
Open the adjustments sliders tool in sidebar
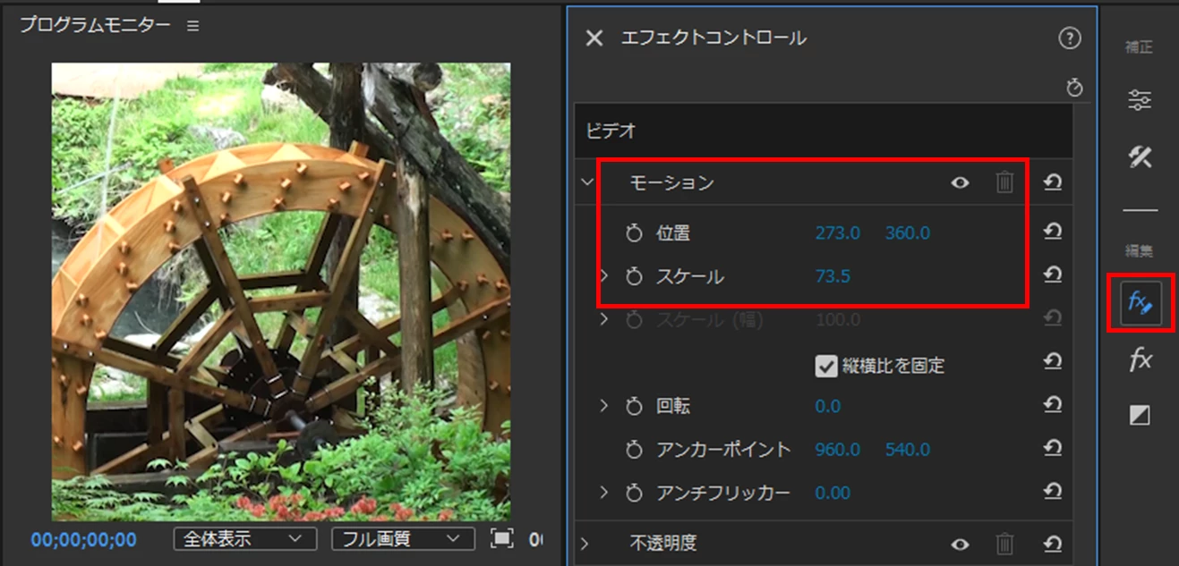1140,99
